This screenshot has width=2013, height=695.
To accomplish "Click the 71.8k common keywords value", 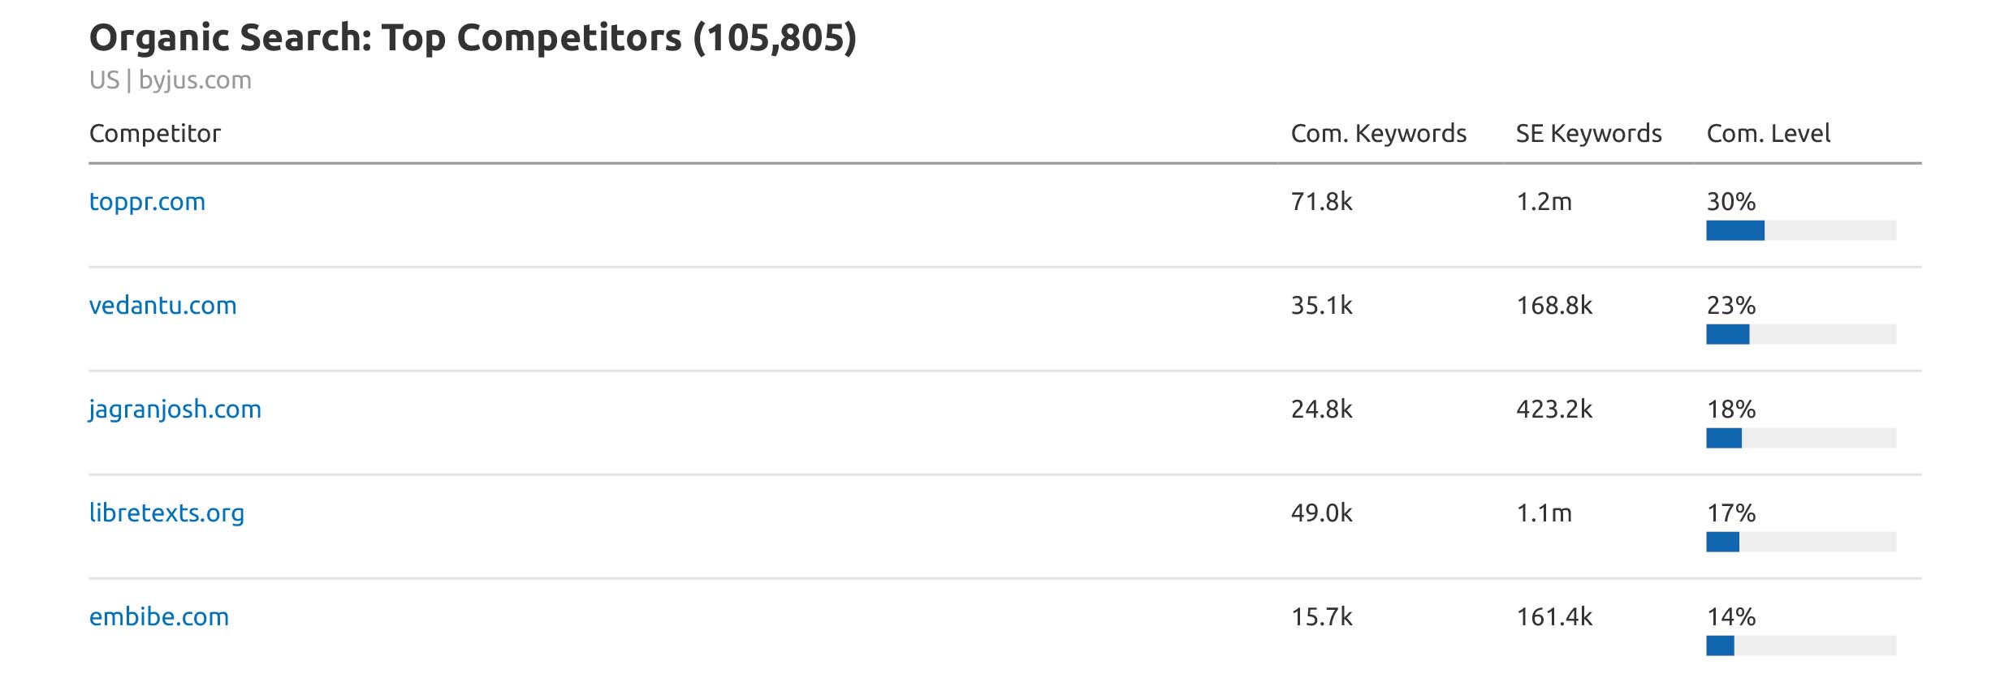I will pyautogui.click(x=1321, y=202).
